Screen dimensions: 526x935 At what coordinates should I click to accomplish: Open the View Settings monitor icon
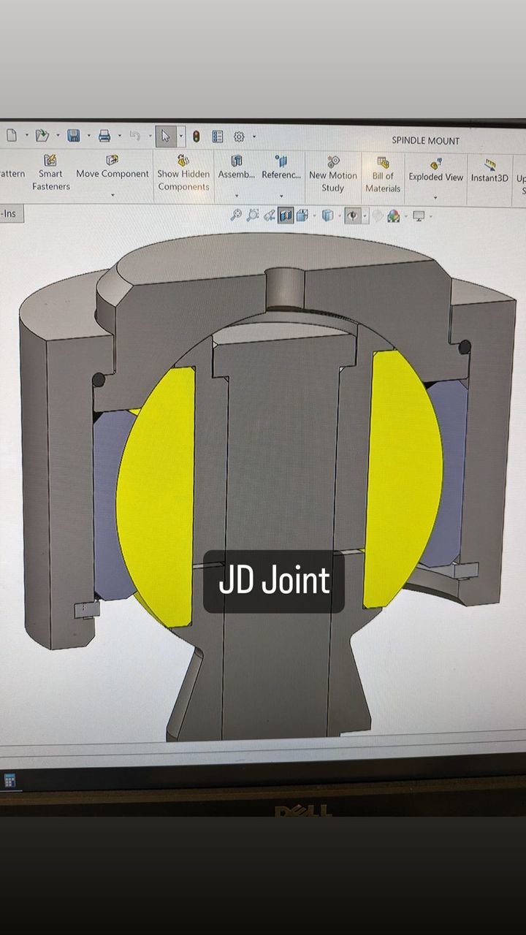coord(419,215)
